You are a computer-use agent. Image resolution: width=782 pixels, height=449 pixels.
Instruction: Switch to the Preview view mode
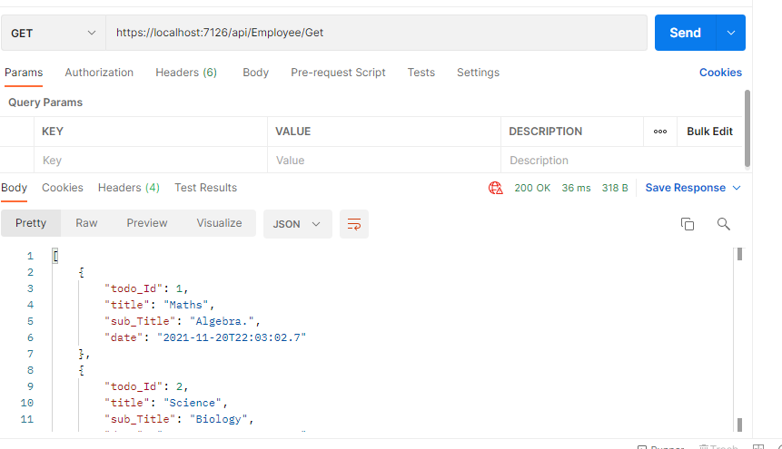coord(146,223)
